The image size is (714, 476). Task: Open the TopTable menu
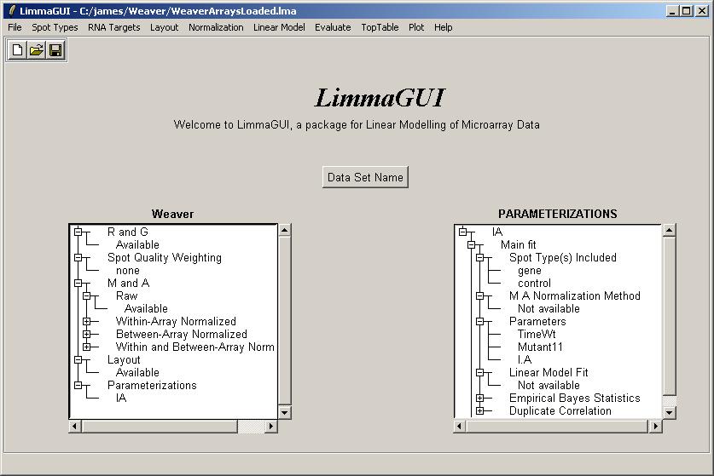[380, 27]
